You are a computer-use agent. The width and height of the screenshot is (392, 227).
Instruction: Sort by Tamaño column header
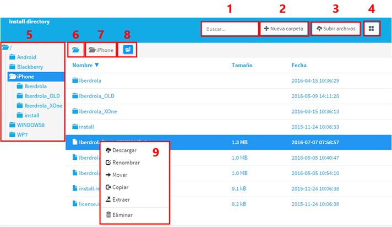pyautogui.click(x=242, y=65)
